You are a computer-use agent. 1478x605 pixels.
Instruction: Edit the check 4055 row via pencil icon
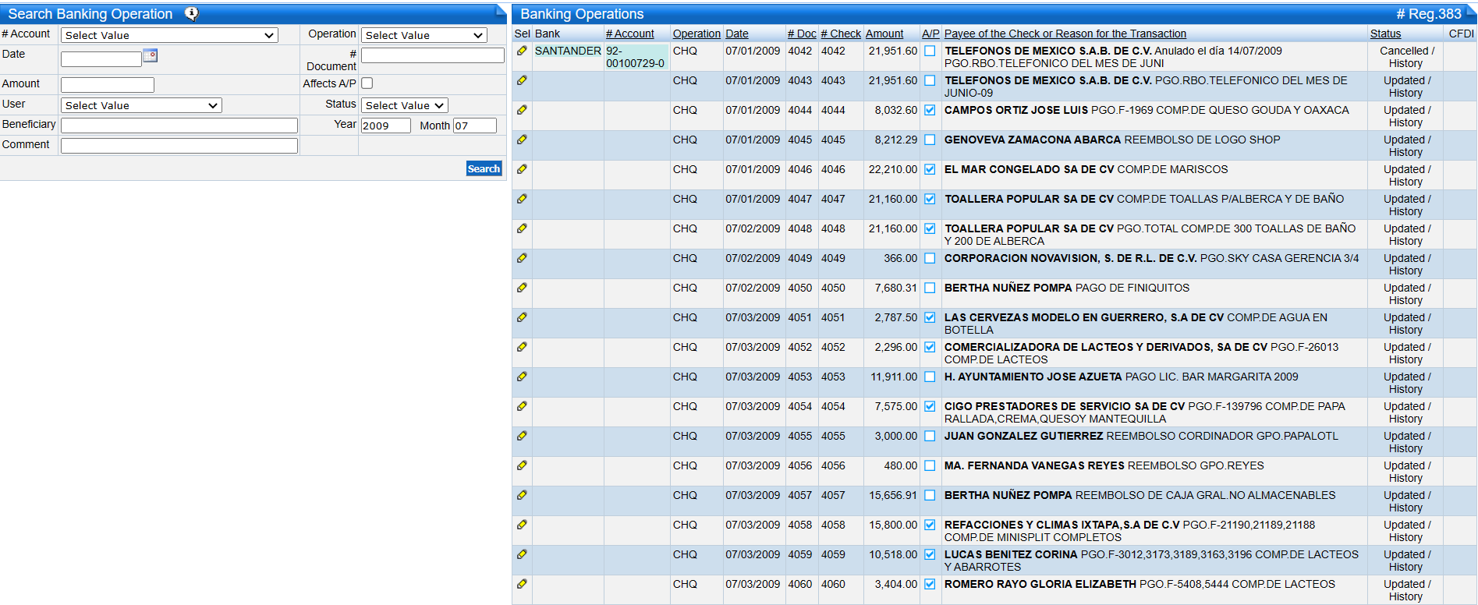[522, 436]
